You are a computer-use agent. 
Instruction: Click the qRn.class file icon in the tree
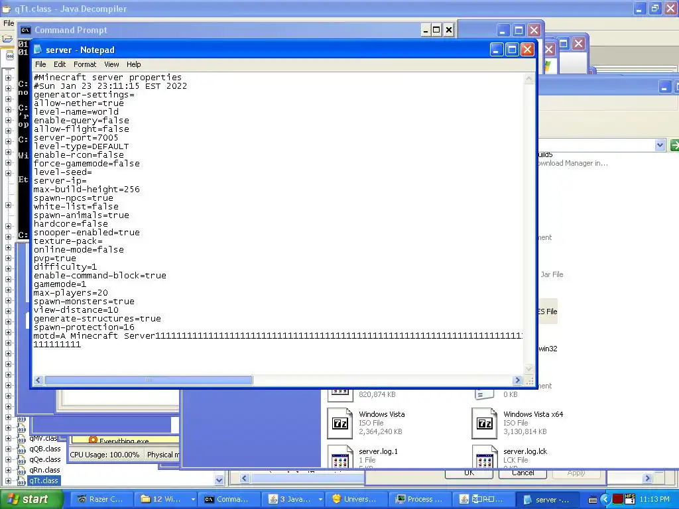(21, 471)
